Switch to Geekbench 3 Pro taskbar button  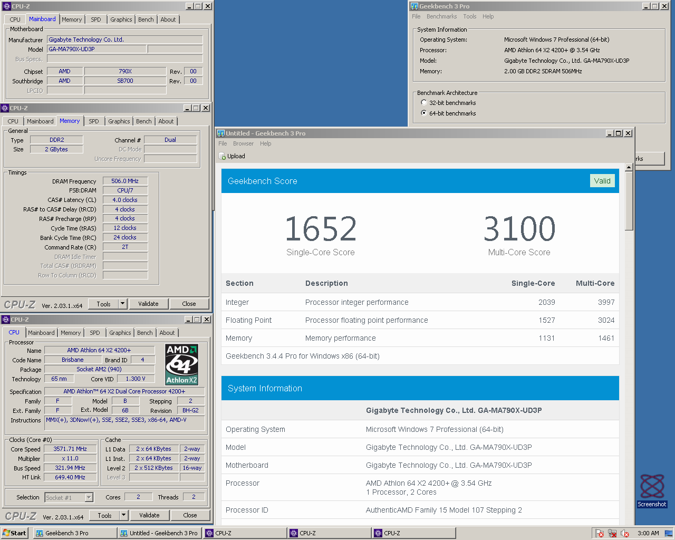tap(75, 533)
